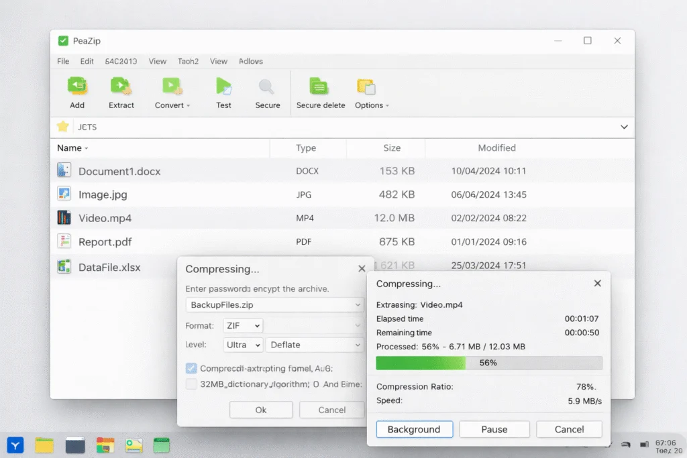Open the Convert tool
Screen dimensions: 687x458
pyautogui.click(x=172, y=93)
